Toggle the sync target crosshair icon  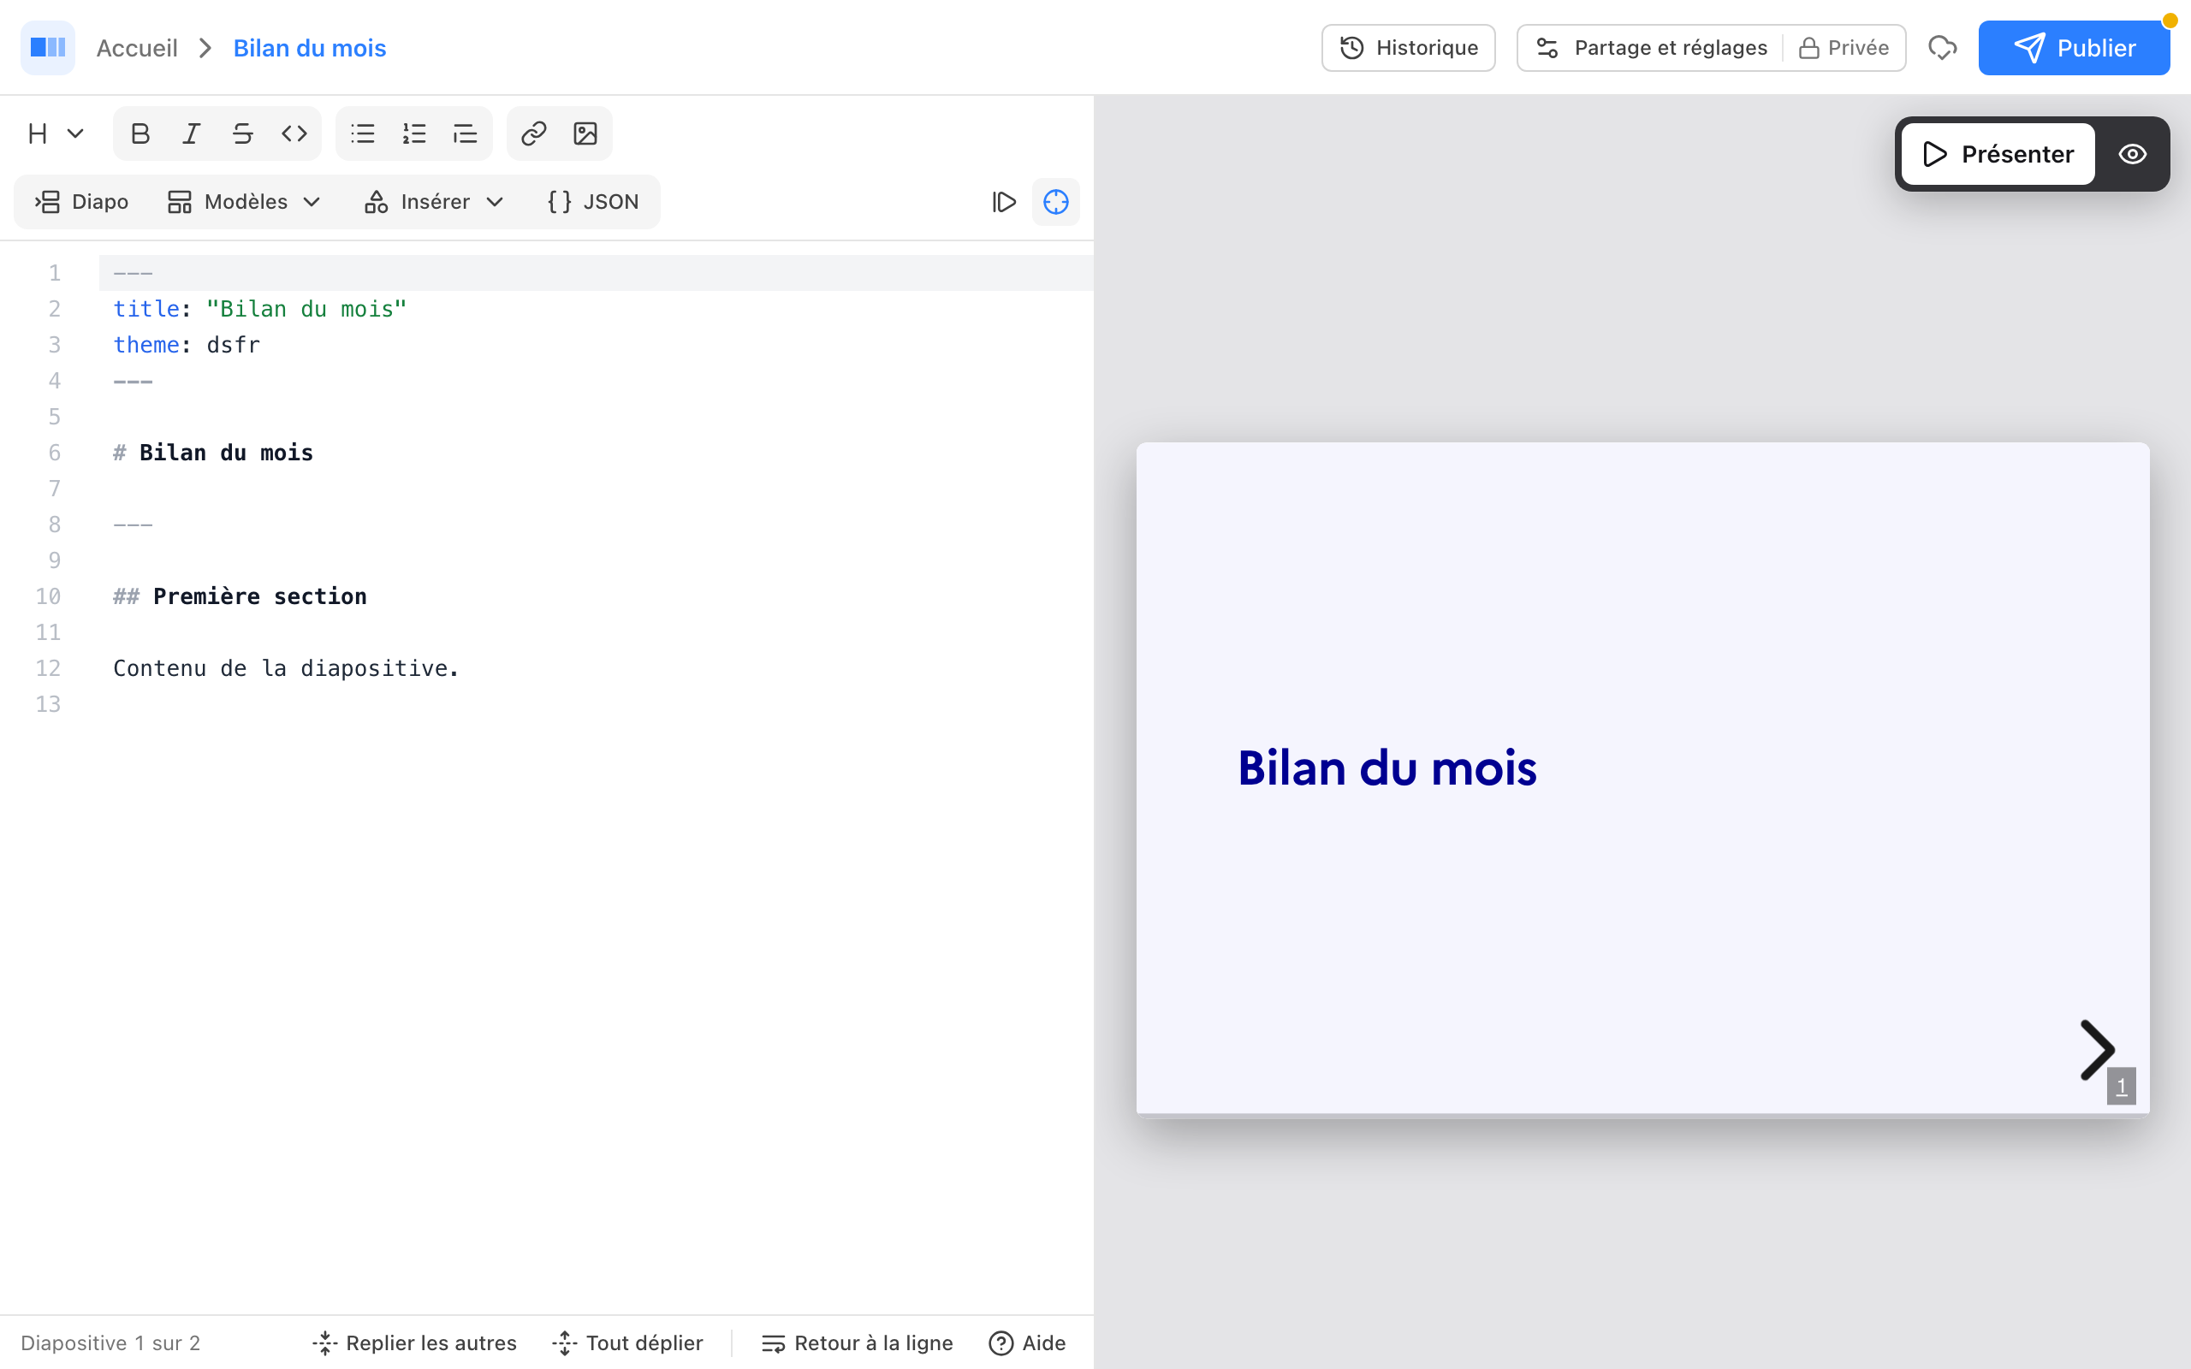tap(1055, 202)
